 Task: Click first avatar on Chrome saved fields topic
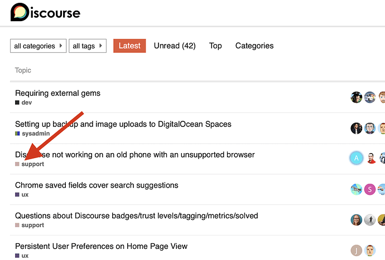[357, 189]
